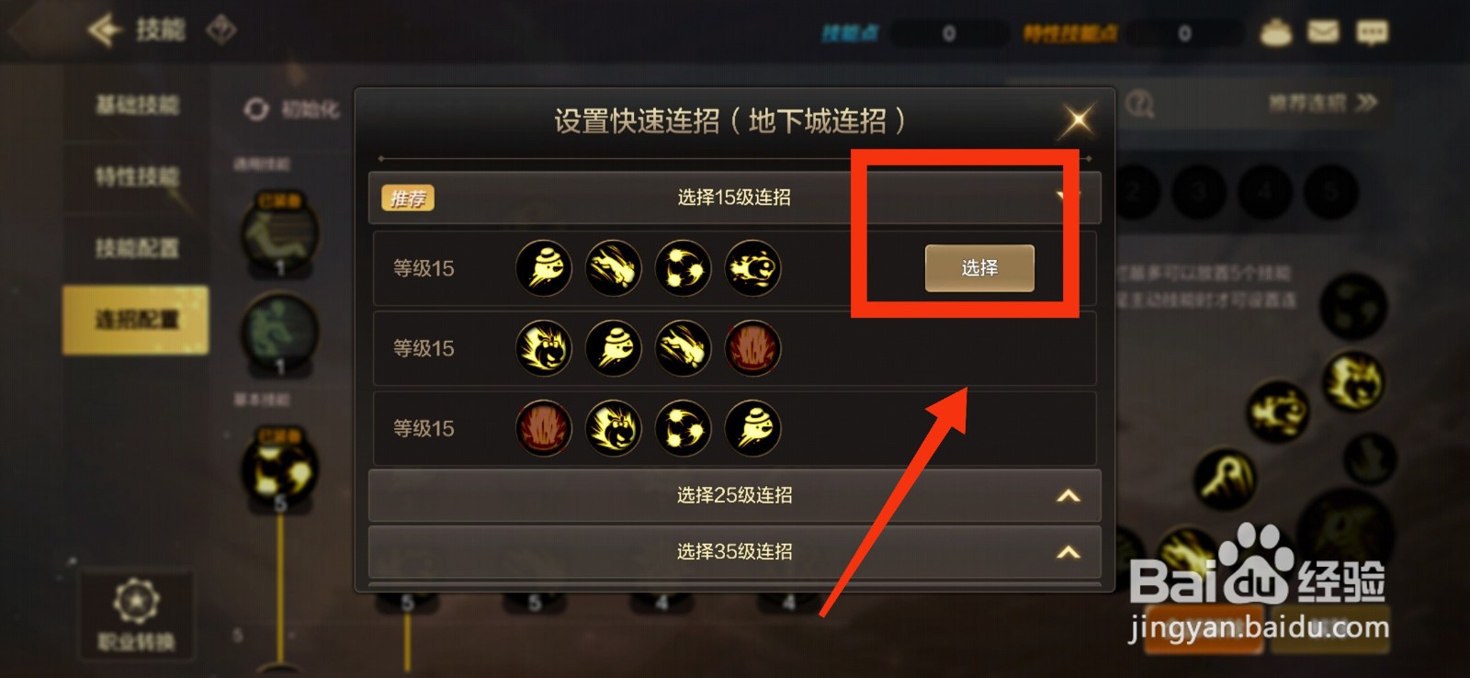
Task: Click the 选择 button for first combo
Action: 979,268
